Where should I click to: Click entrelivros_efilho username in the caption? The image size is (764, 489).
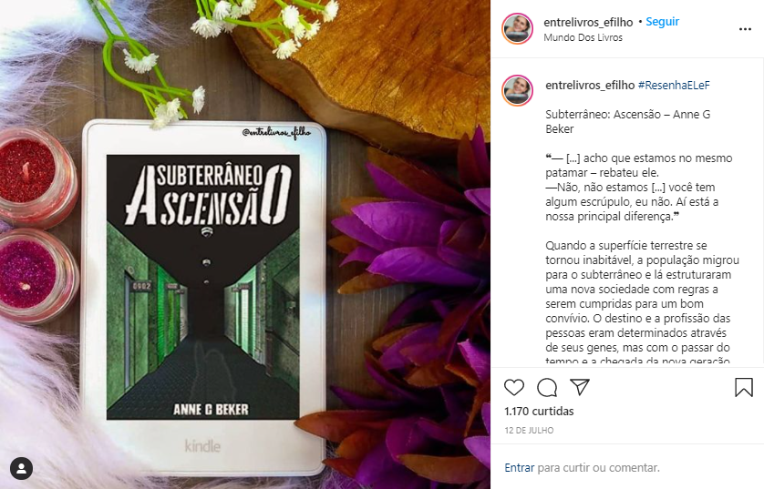tap(590, 86)
